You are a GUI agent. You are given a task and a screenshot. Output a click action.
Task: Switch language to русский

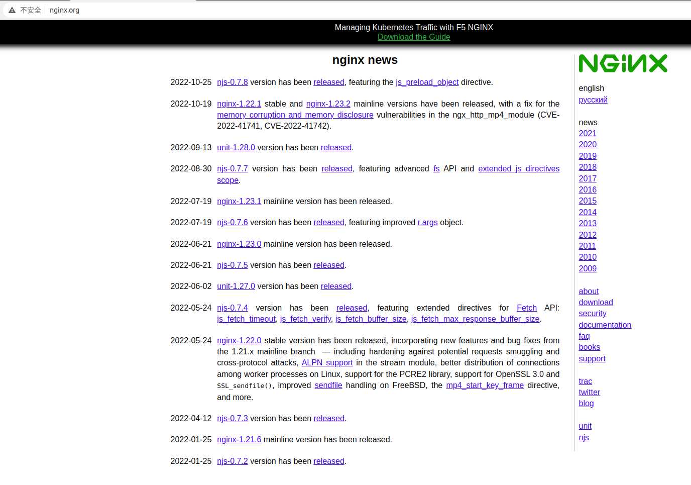pos(593,100)
